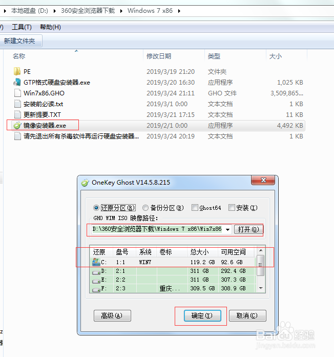Click the D: drive icon in the partition list
334x357 pixels.
click(96, 272)
